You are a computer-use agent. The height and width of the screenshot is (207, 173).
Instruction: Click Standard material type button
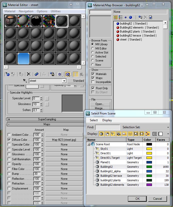[x=77, y=81]
